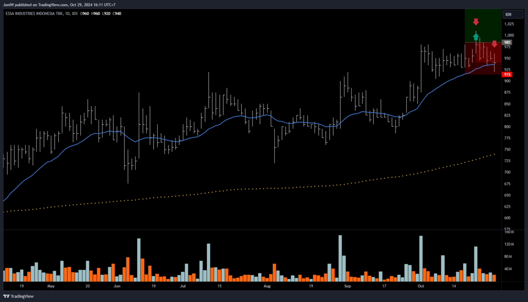Click the red down arrow inside green zone
The image size is (528, 302).
click(476, 22)
